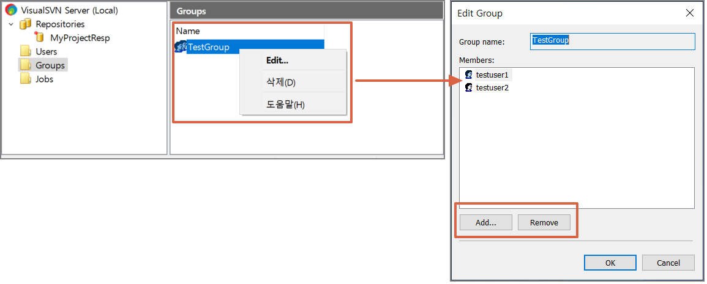The image size is (707, 284).
Task: Select testuser2 in Members list
Action: click(x=492, y=88)
